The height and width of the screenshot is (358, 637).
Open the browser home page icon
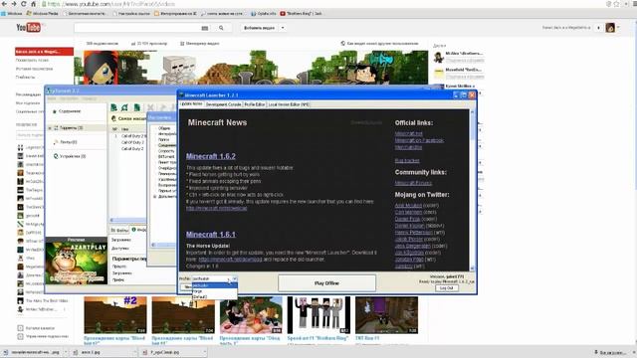click(x=33, y=4)
